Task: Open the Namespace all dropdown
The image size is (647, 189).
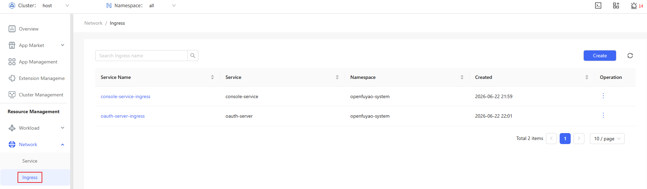Action: (162, 5)
